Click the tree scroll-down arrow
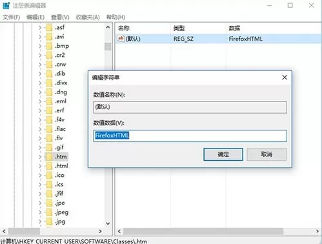Screen dimensions: 322x244 (108, 223)
